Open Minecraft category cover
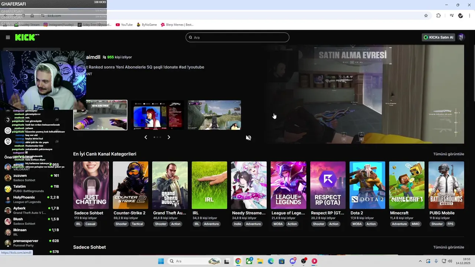 (407, 185)
